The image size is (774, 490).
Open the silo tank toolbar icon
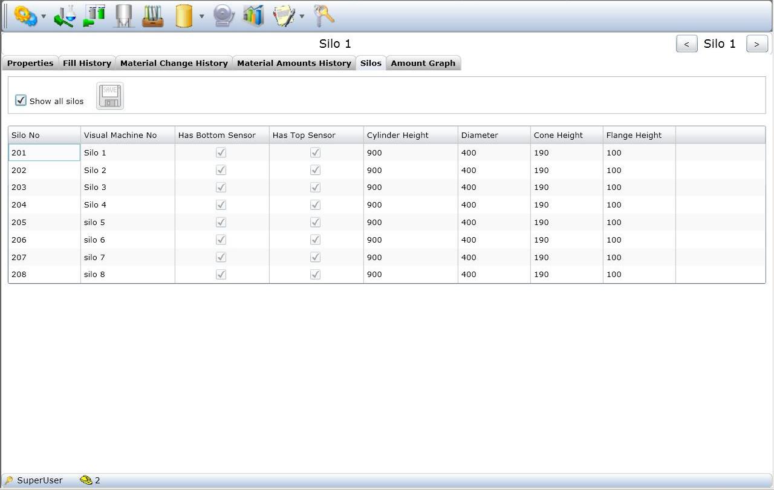(124, 16)
